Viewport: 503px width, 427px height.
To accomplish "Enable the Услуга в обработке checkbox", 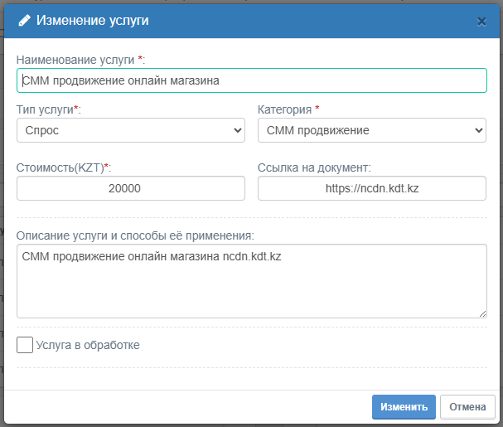I will coord(25,345).
